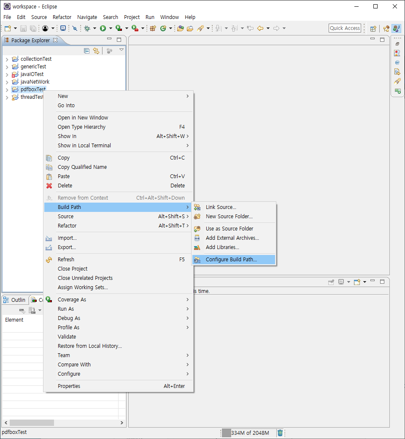Switch to the Java perspective icon
Image resolution: width=405 pixels, height=439 pixels.
(x=397, y=28)
